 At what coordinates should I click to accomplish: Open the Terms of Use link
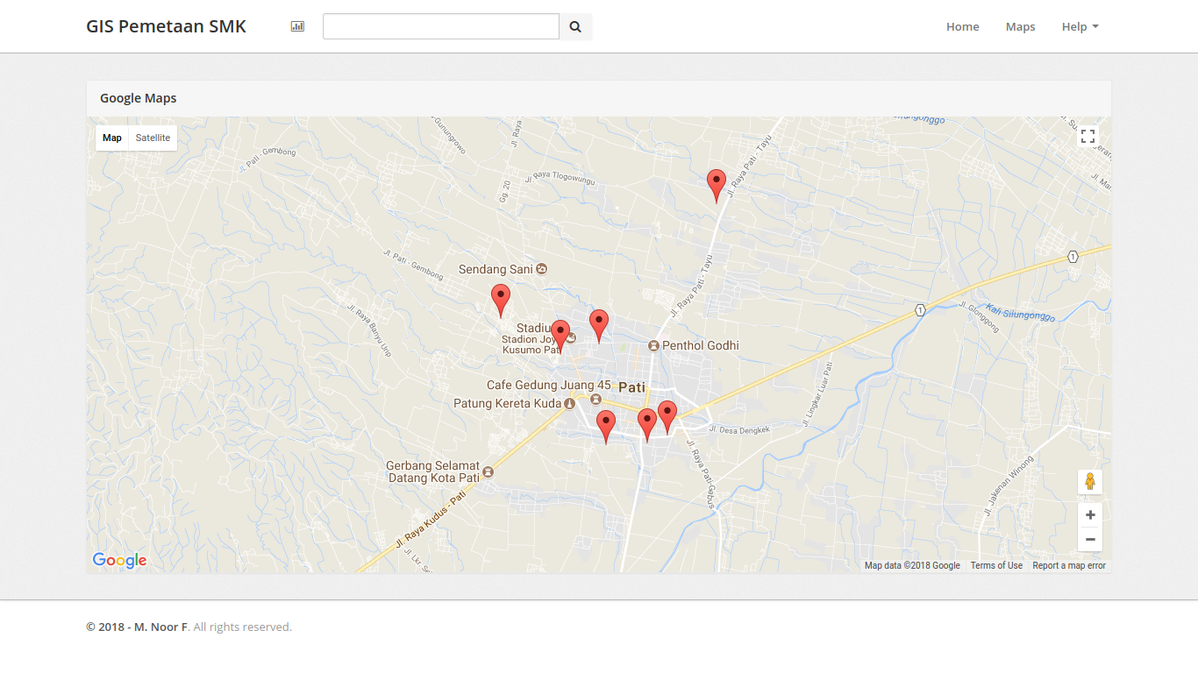(x=996, y=565)
